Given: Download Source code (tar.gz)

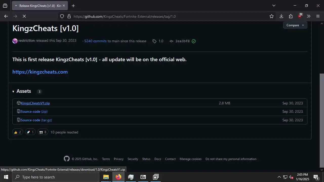Looking at the screenshot, I should 36,120.
